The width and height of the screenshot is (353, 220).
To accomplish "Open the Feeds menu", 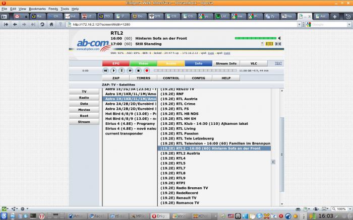I will [x=53, y=9].
